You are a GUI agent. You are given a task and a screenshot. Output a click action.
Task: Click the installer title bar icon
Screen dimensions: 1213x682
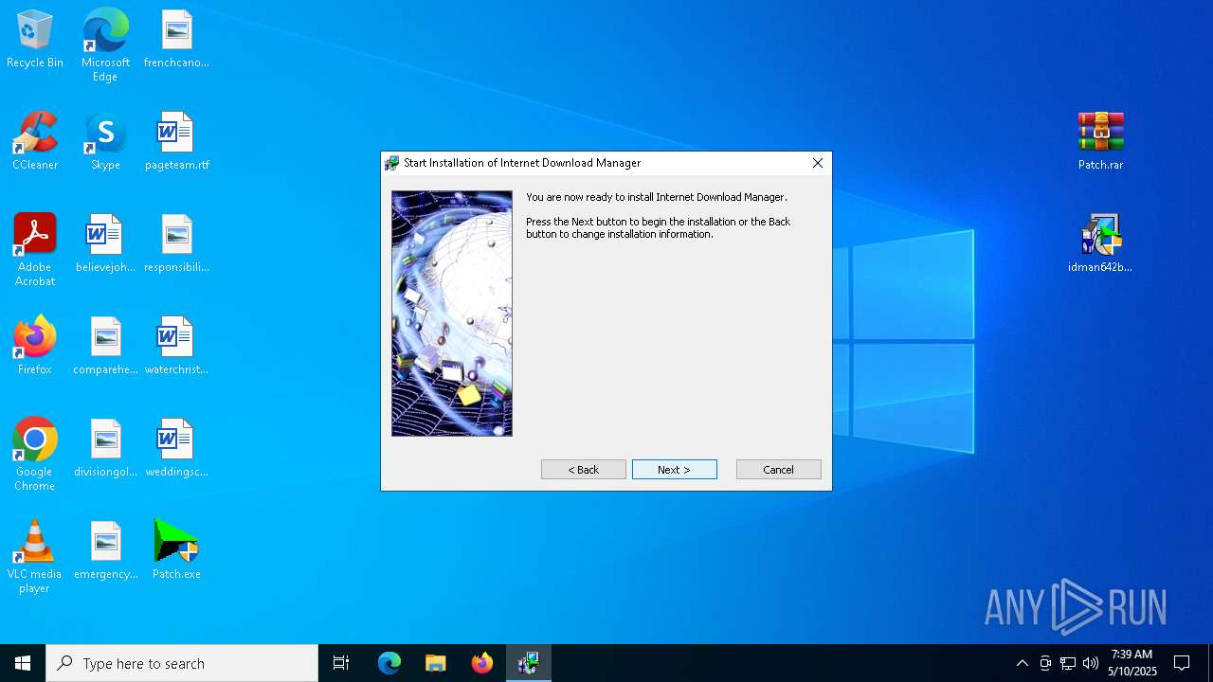click(x=391, y=163)
